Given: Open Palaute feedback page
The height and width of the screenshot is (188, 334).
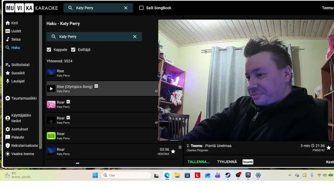Looking at the screenshot, I should [15, 137].
